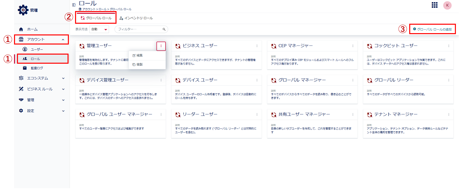This screenshot has height=193, width=465.
Task: Click the administration gear logo
Action: (23, 10)
